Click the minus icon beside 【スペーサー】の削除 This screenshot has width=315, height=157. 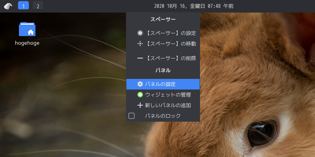(x=140, y=58)
